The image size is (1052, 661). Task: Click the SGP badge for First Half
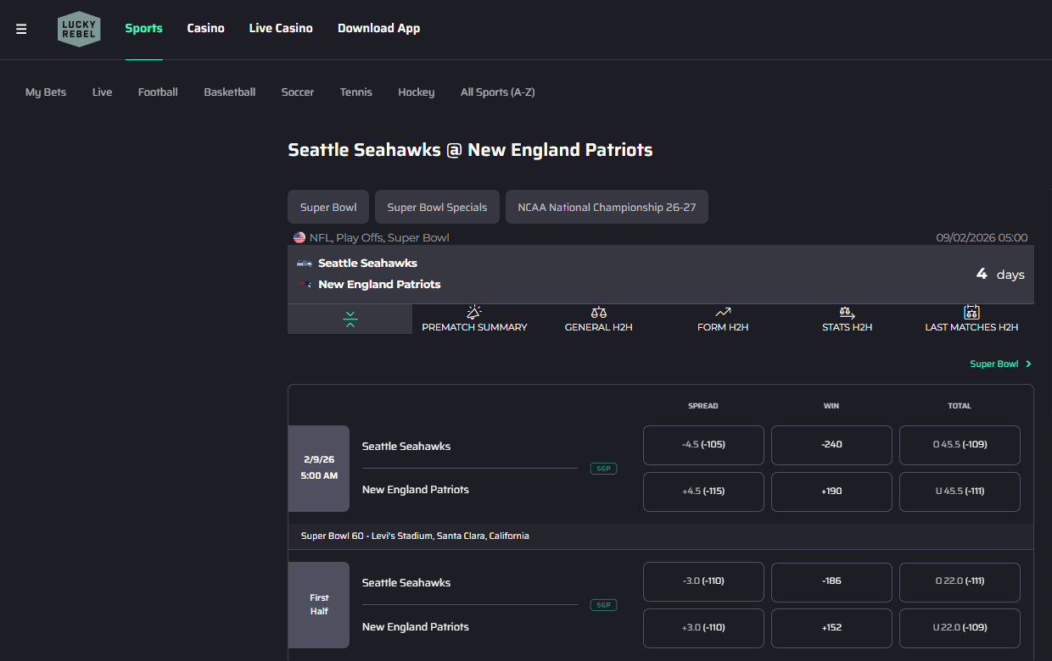pyautogui.click(x=603, y=605)
